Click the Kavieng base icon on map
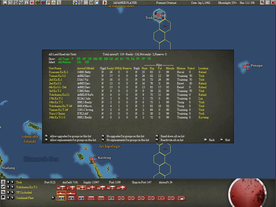 coord(91,159)
